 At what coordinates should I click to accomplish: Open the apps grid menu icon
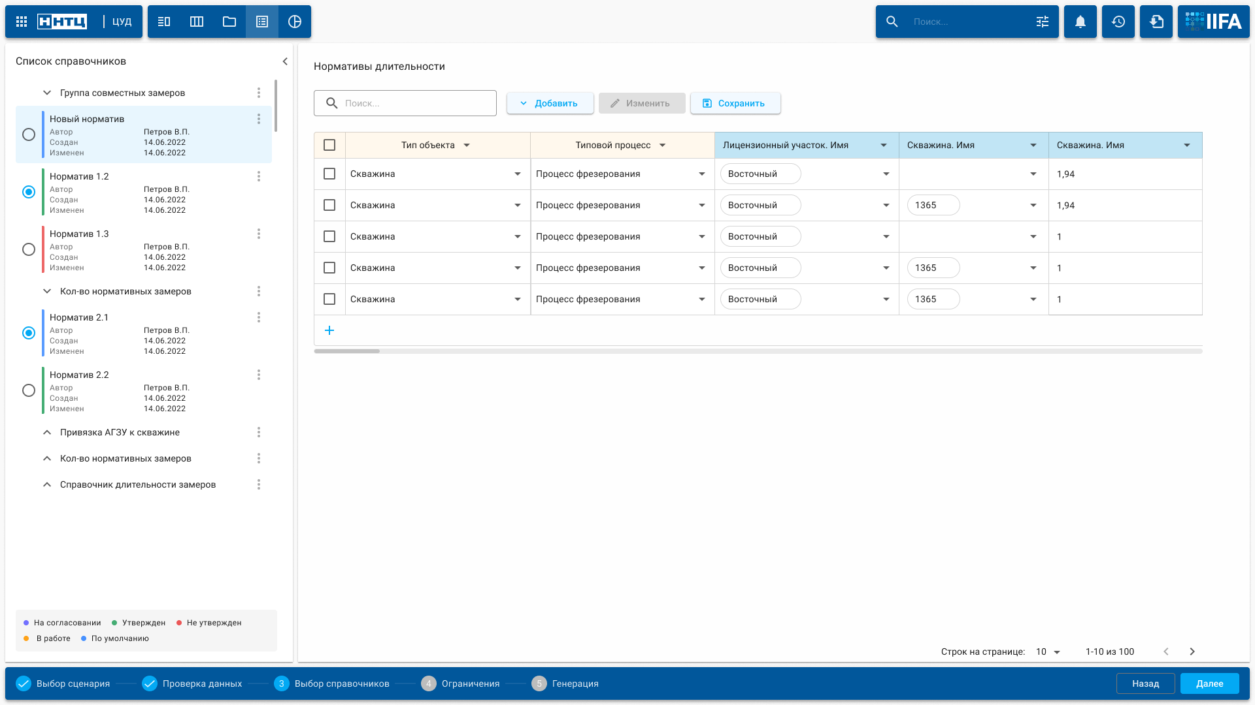click(22, 22)
